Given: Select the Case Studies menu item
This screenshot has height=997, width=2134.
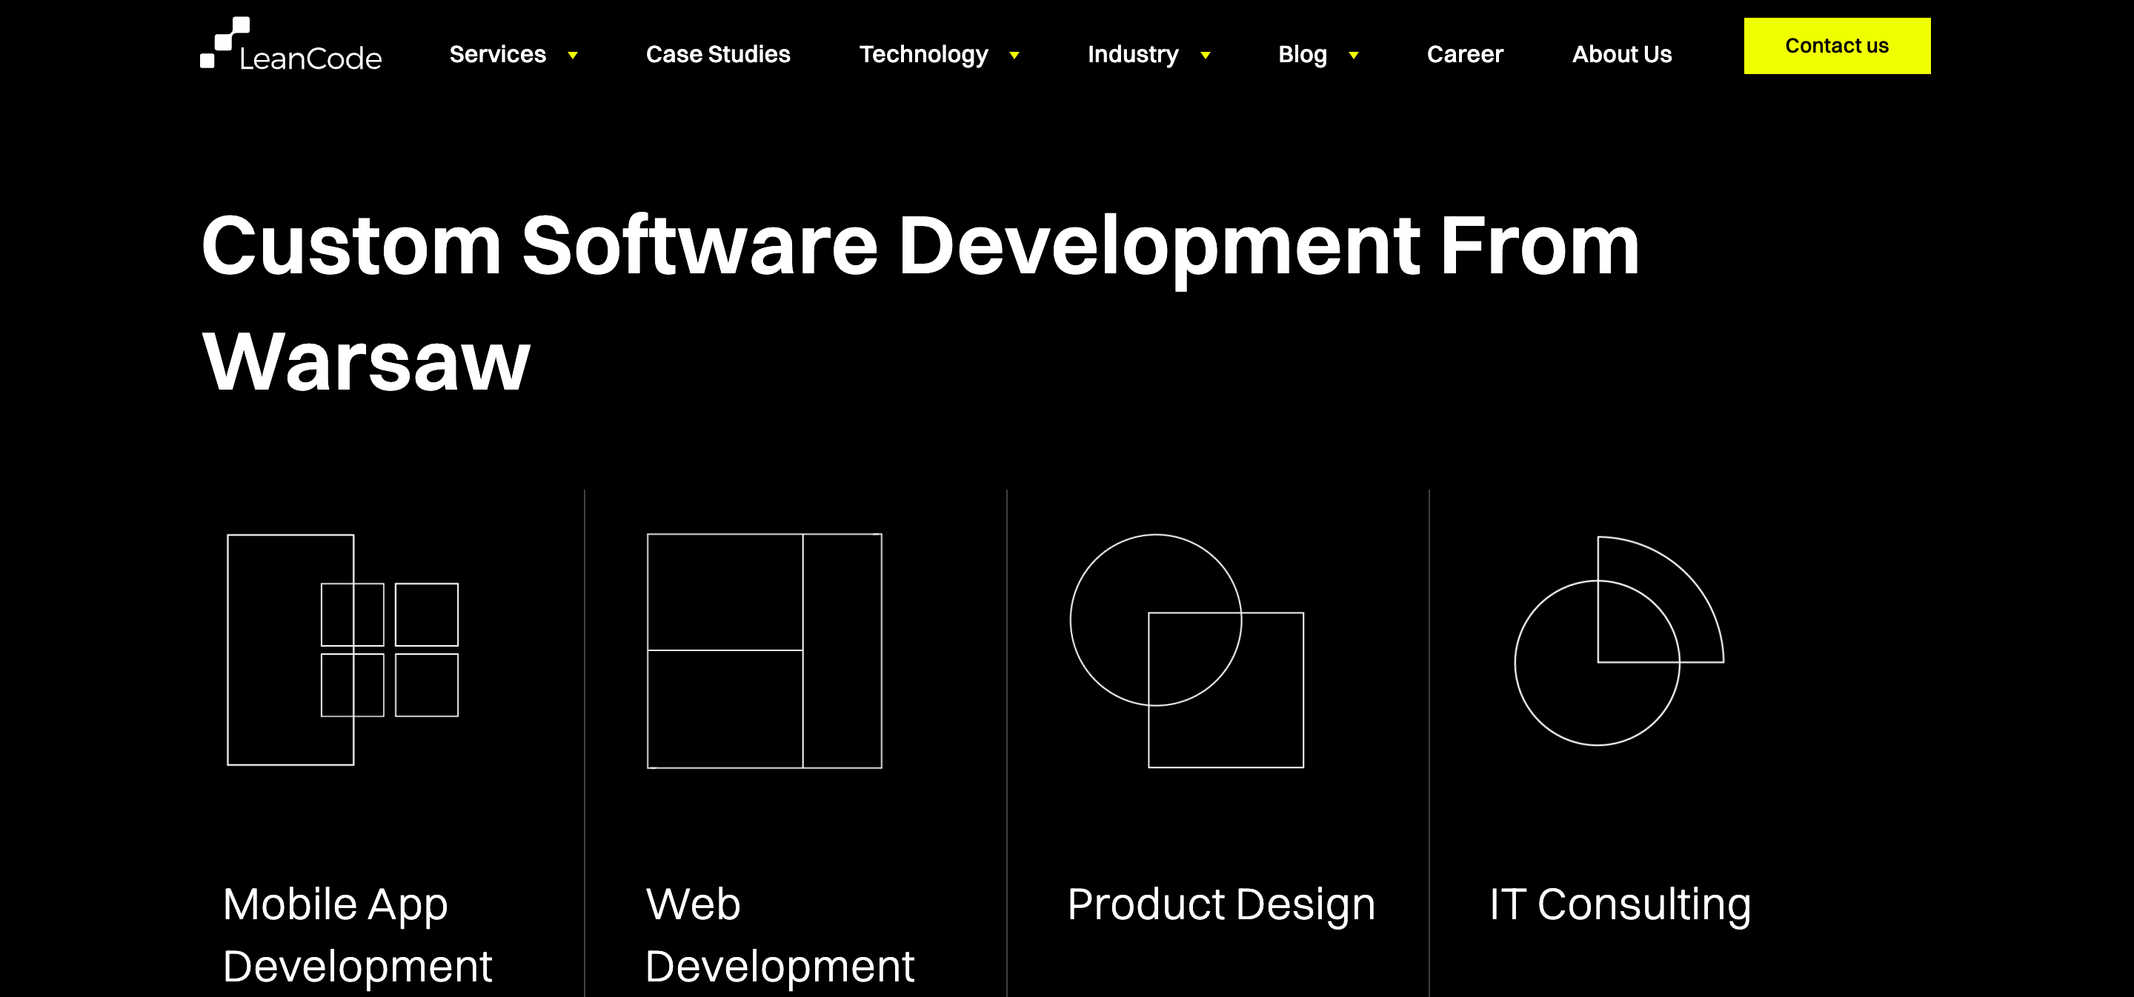Looking at the screenshot, I should click(717, 54).
